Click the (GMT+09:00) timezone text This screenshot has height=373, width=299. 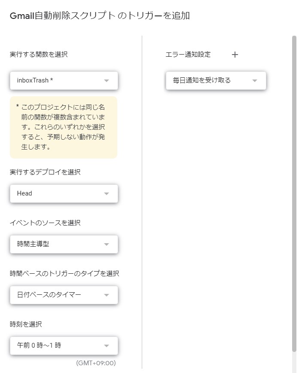[x=96, y=363]
